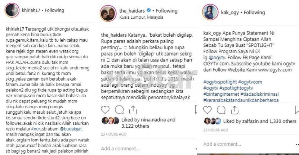
Task: Like the the_haidars post with heart icon
Action: 105,110
